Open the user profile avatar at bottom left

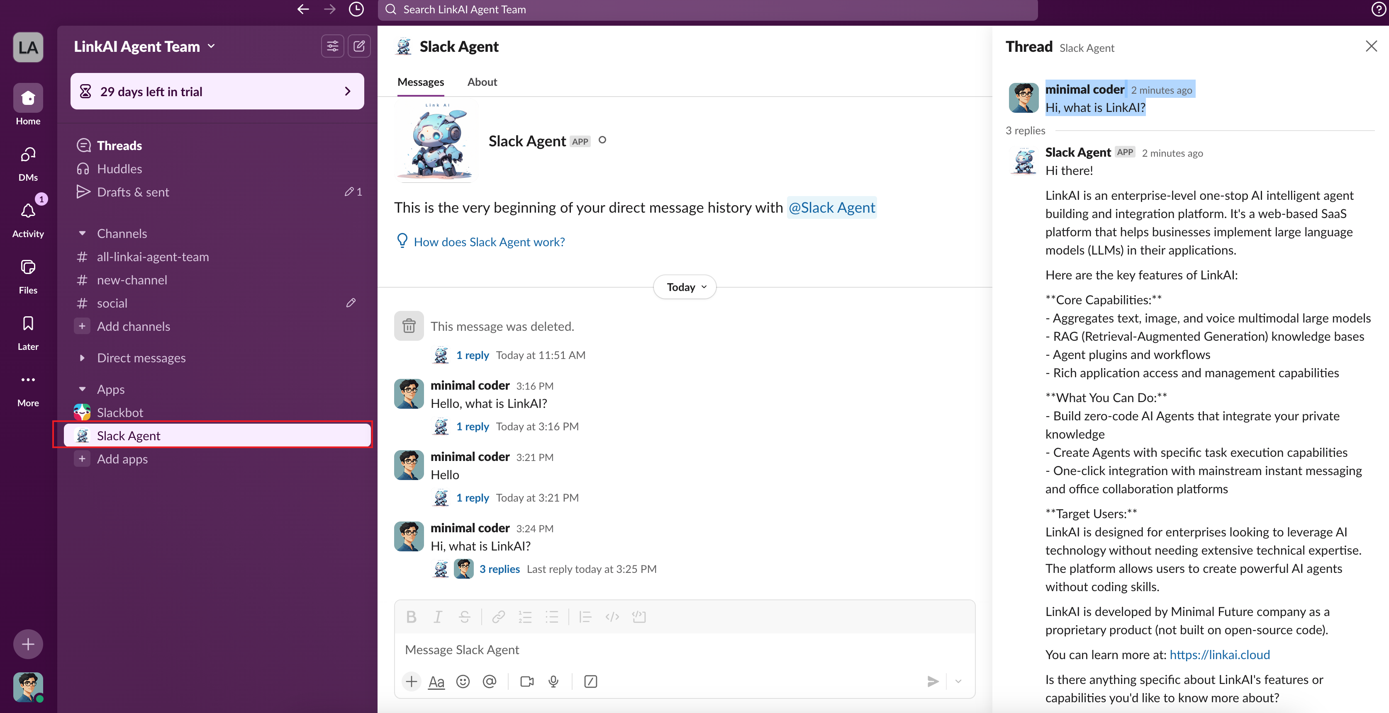point(28,687)
